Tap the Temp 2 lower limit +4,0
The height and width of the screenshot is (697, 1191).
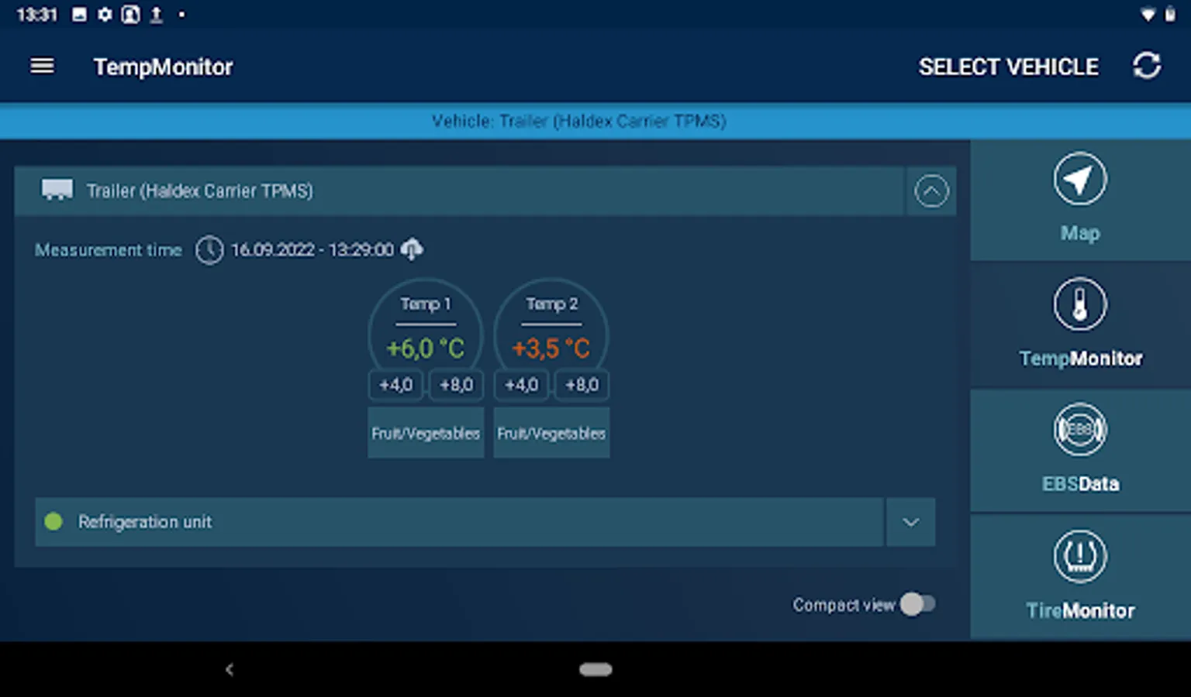[522, 385]
